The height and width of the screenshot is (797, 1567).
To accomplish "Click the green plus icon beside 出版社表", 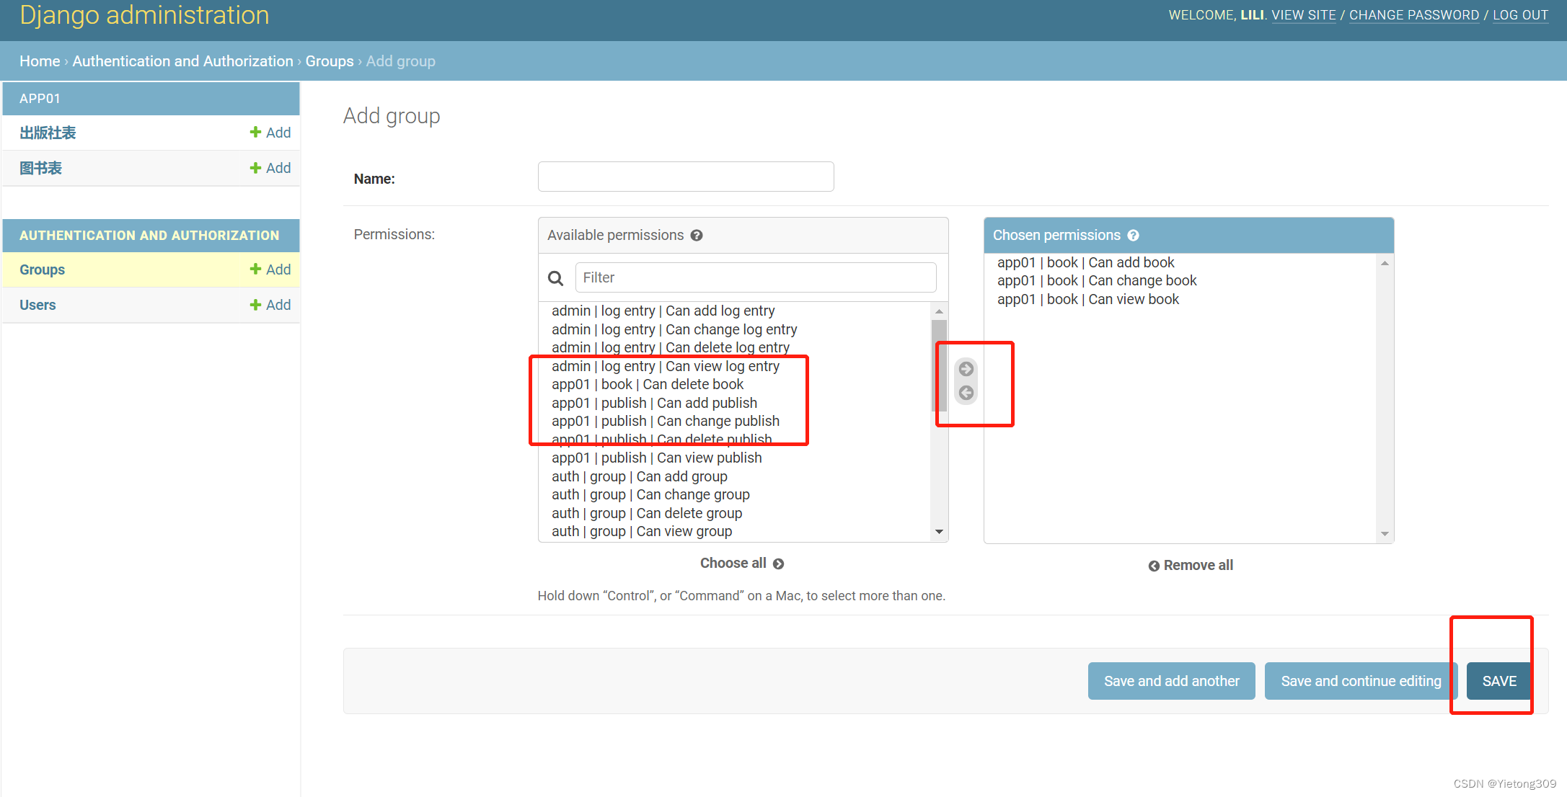I will [255, 133].
